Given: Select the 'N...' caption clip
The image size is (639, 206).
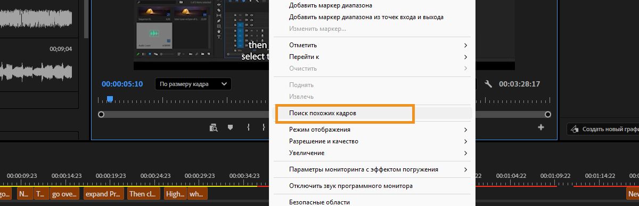Looking at the screenshot, I should (x=24, y=194).
